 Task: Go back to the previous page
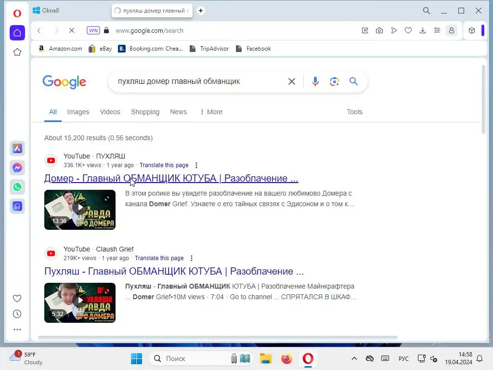pos(39,30)
